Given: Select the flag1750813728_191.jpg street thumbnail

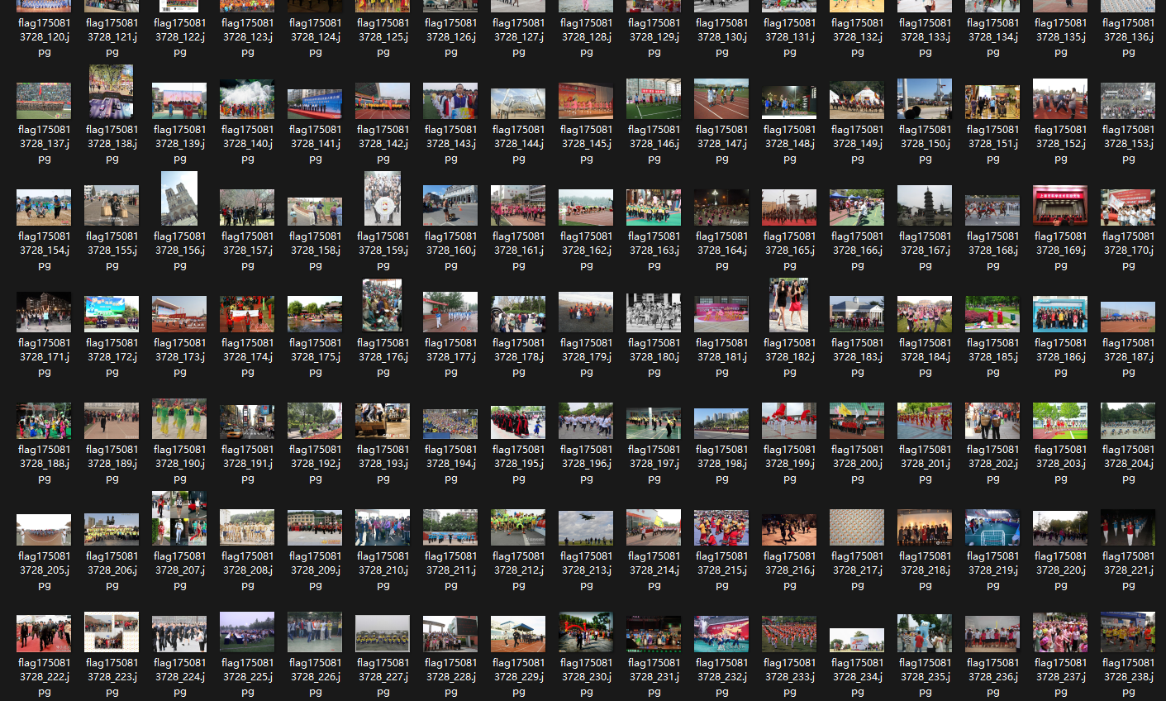Looking at the screenshot, I should click(x=247, y=421).
